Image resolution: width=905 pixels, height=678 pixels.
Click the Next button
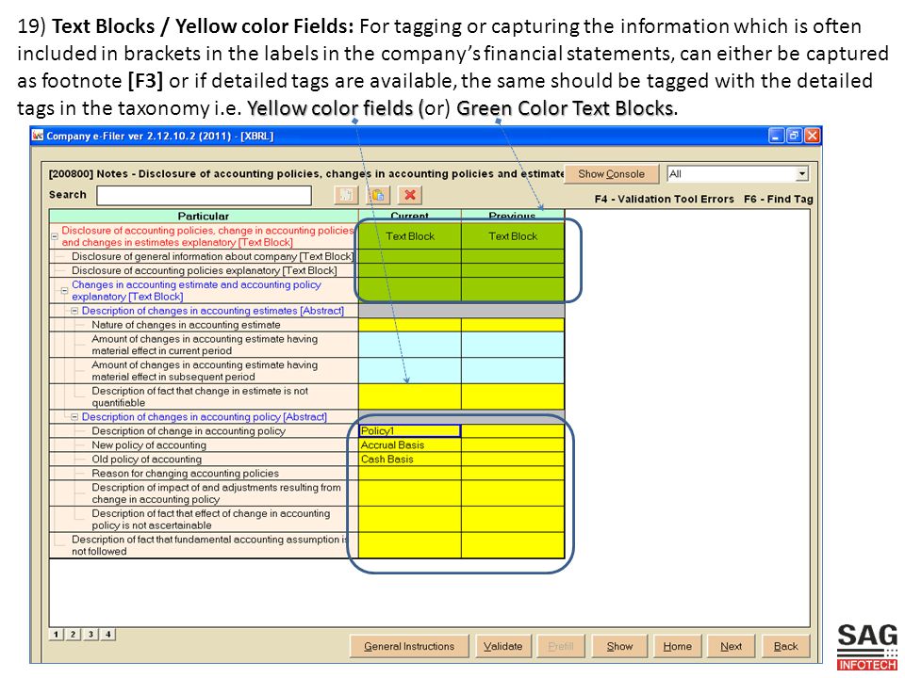pos(731,646)
